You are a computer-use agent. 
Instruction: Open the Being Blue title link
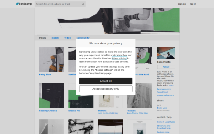(45, 75)
